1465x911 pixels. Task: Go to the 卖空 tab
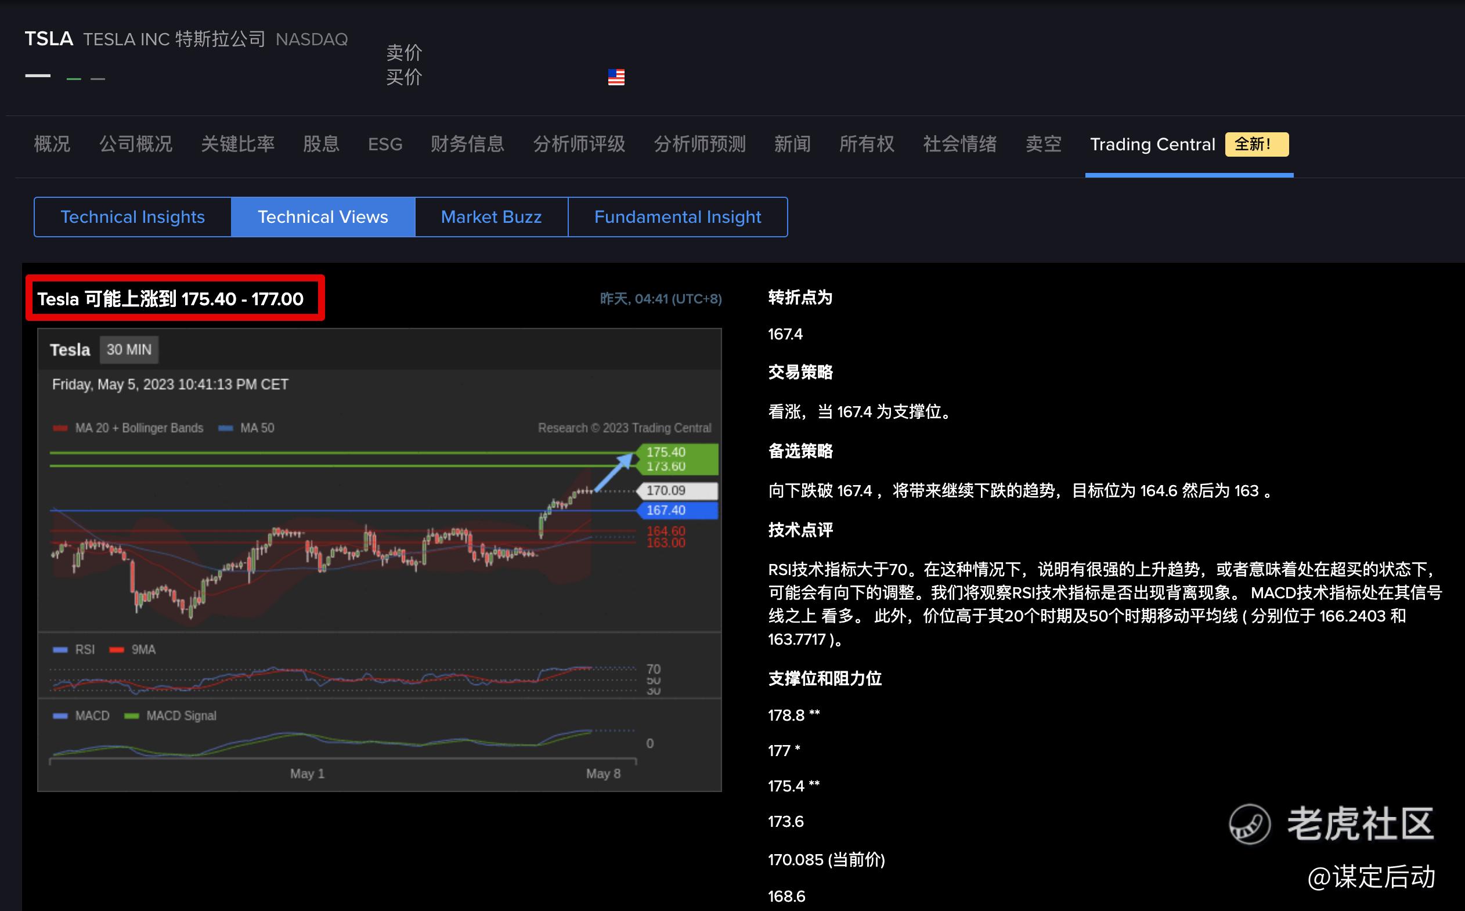(1043, 144)
